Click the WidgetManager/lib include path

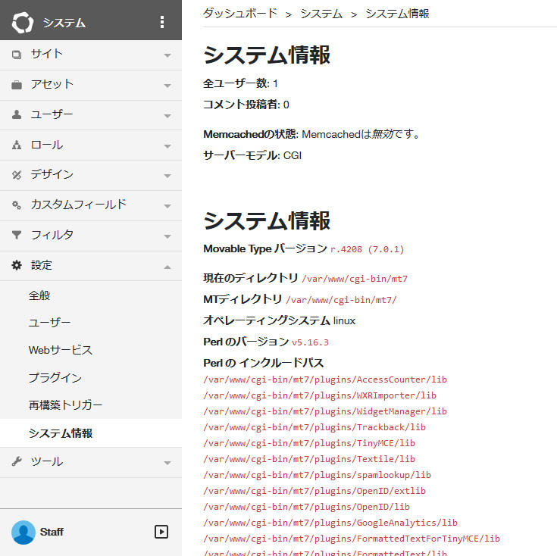click(325, 411)
